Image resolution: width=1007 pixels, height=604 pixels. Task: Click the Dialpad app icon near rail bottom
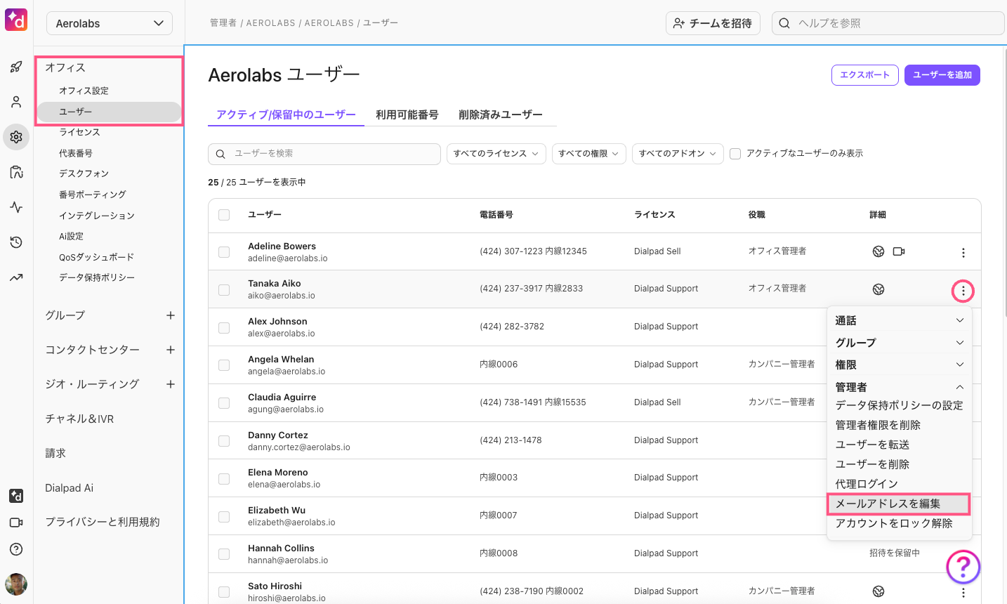click(16, 496)
